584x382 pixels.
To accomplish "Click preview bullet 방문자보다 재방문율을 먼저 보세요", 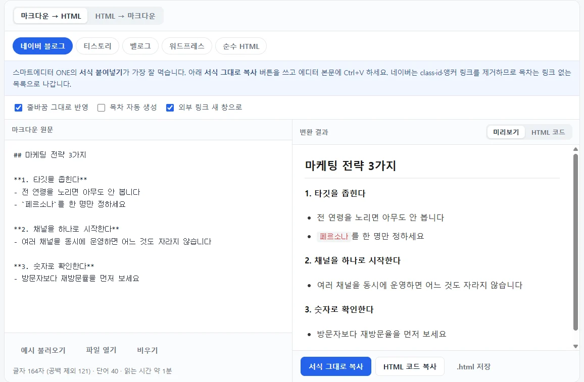I will coord(381,334).
